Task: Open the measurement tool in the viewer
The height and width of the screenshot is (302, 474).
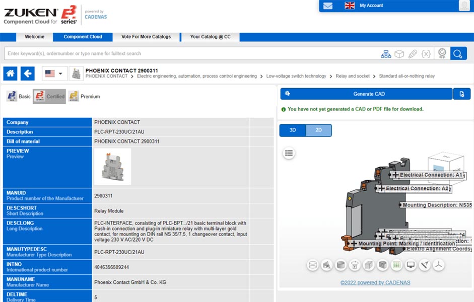Action: [425, 265]
